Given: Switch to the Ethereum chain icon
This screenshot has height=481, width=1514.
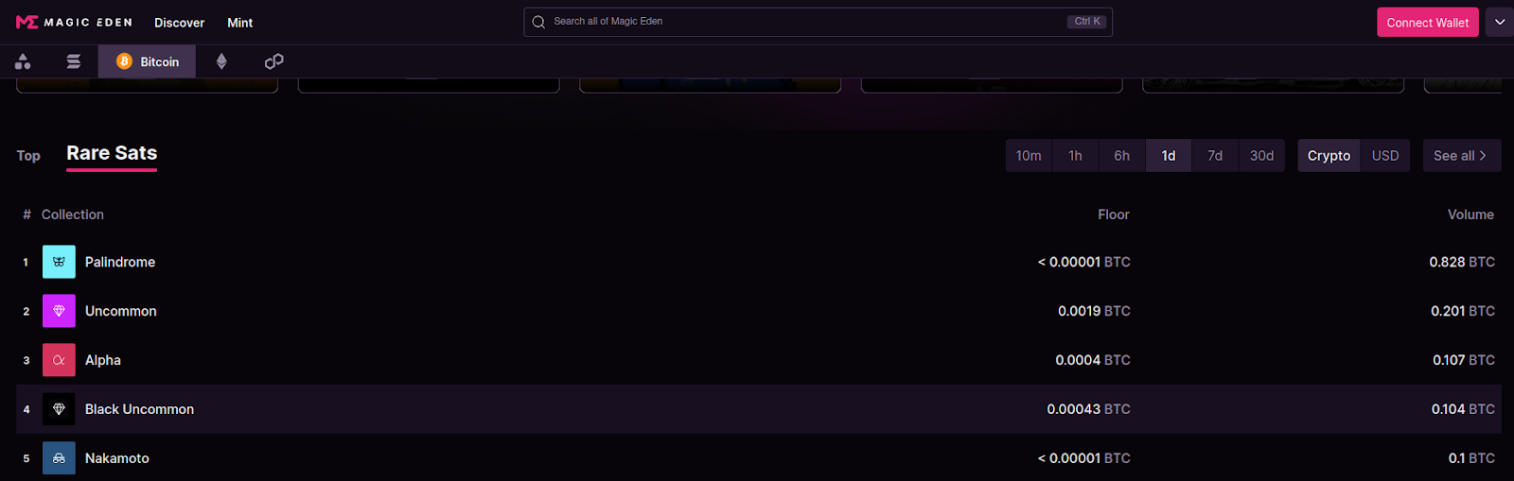Looking at the screenshot, I should (x=221, y=61).
